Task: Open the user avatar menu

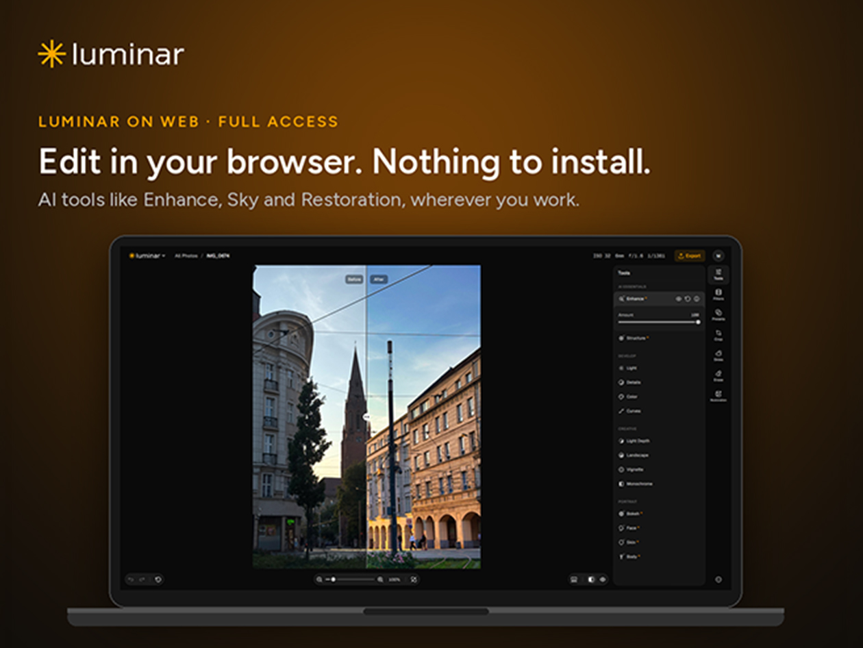Action: pyautogui.click(x=718, y=256)
